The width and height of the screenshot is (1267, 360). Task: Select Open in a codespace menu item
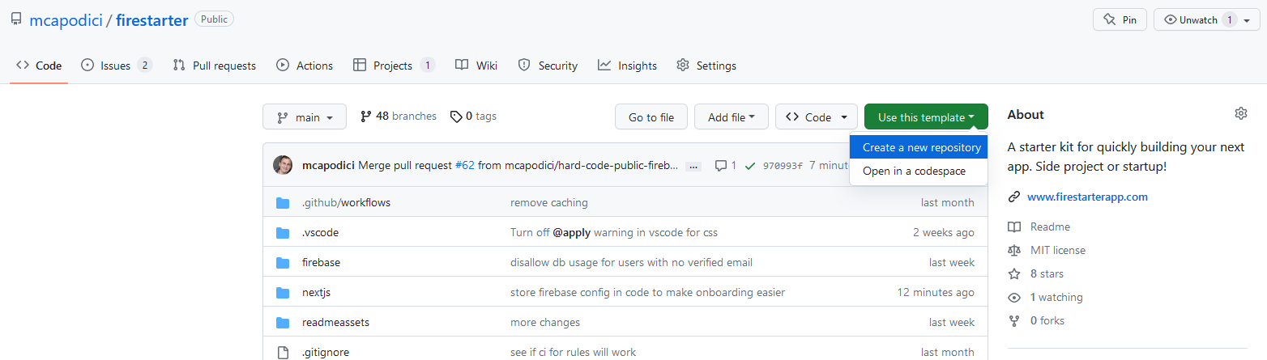pyautogui.click(x=918, y=171)
